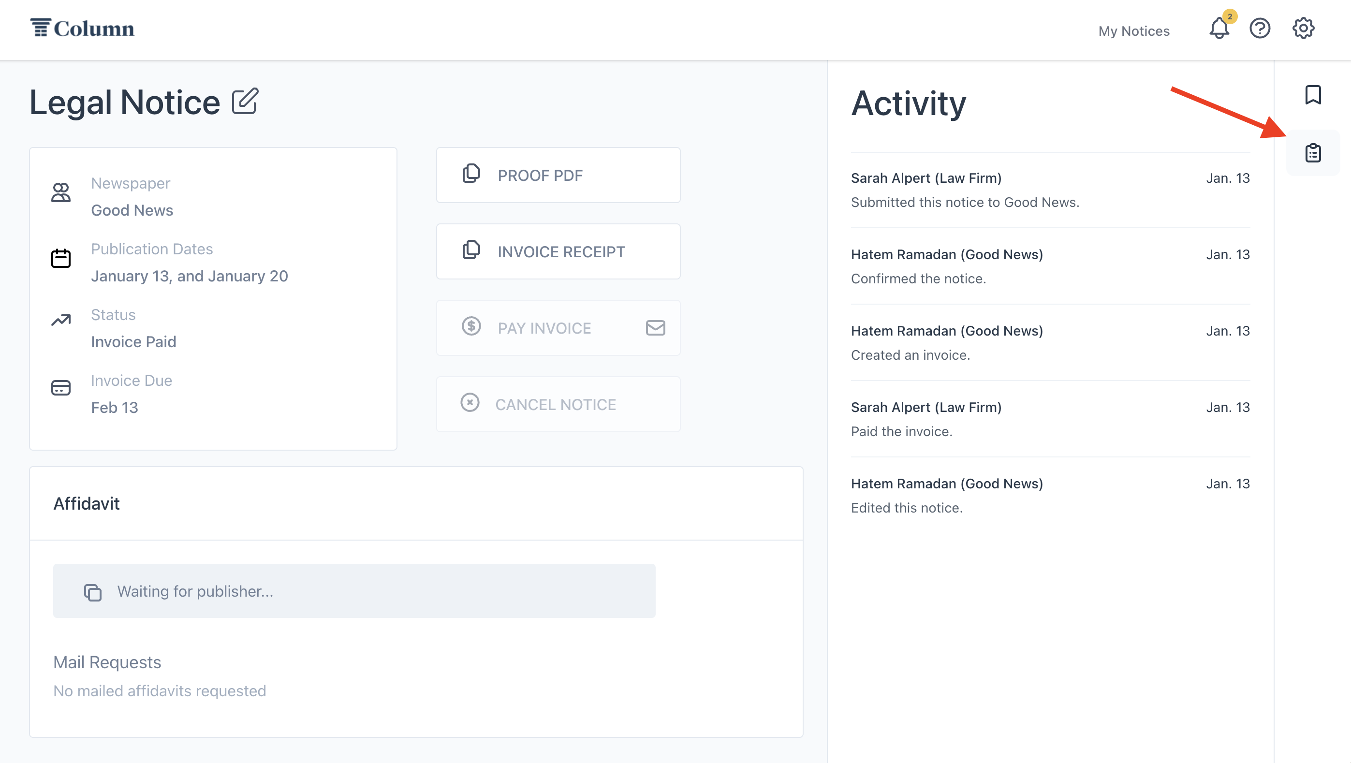1351x763 pixels.
Task: Click the copy icon beside Waiting for publisher
Action: pyautogui.click(x=93, y=592)
